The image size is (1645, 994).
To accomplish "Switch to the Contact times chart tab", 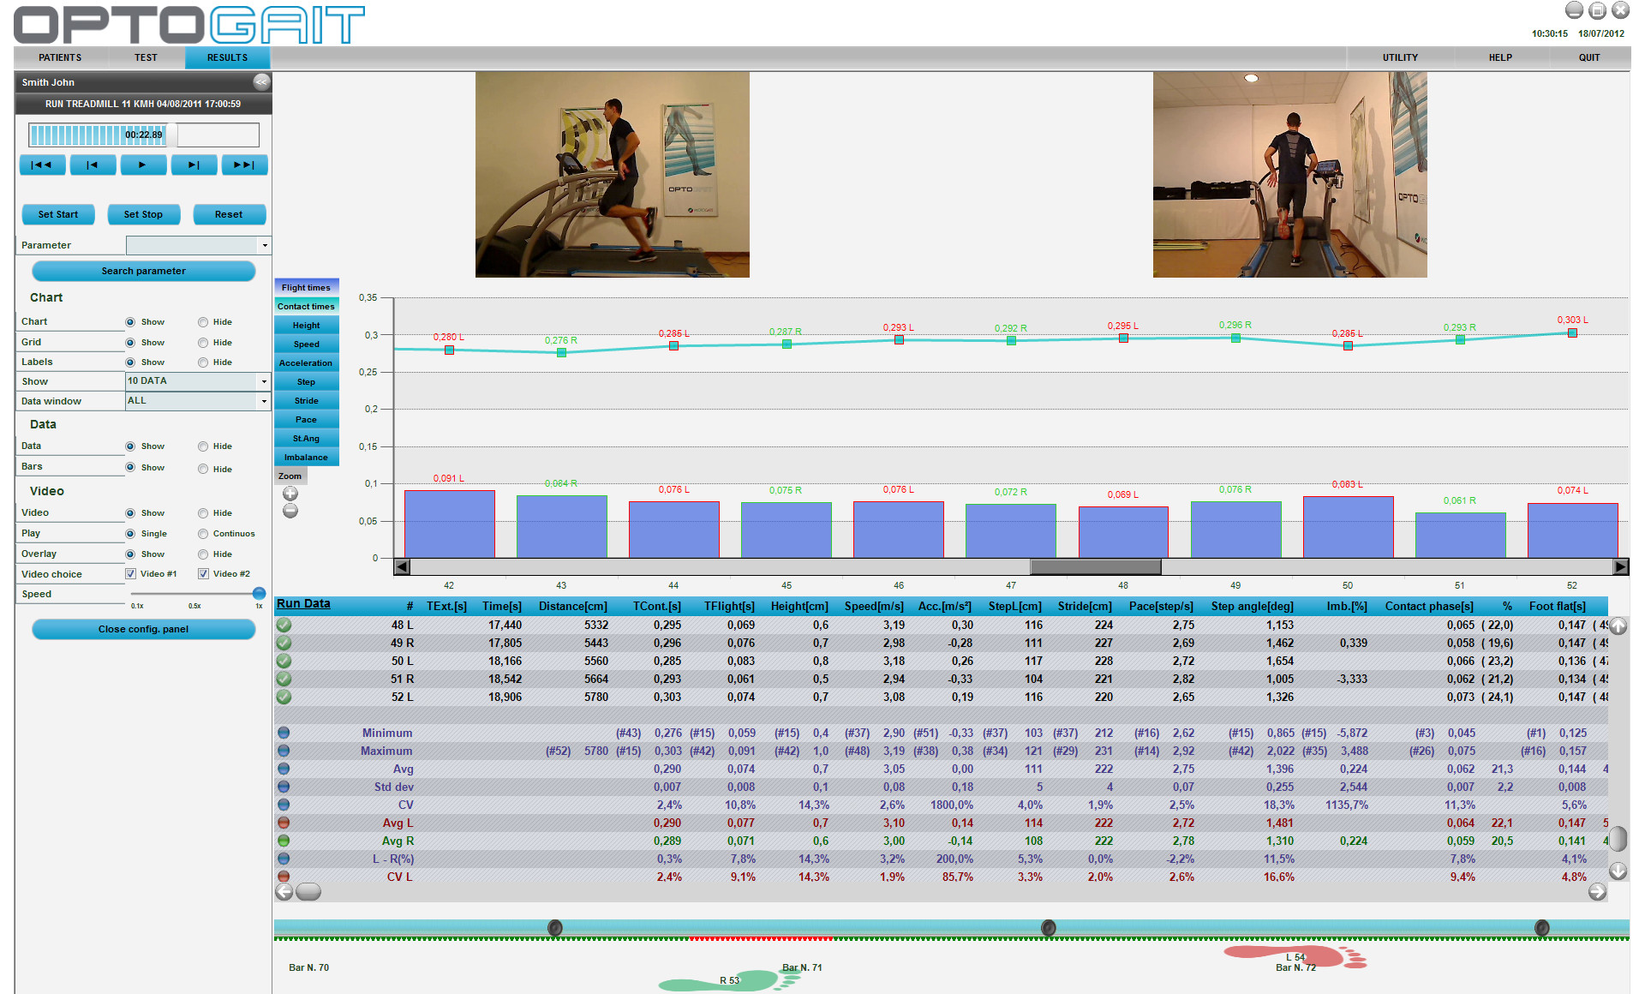I will pyautogui.click(x=306, y=307).
